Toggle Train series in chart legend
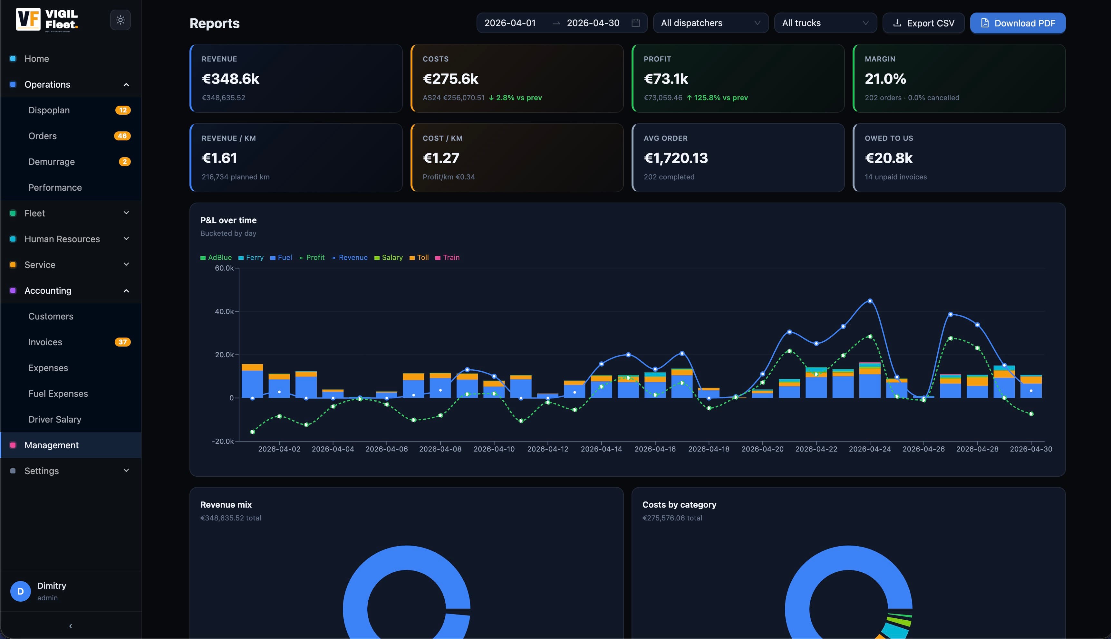Viewport: 1111px width, 639px height. click(x=447, y=258)
